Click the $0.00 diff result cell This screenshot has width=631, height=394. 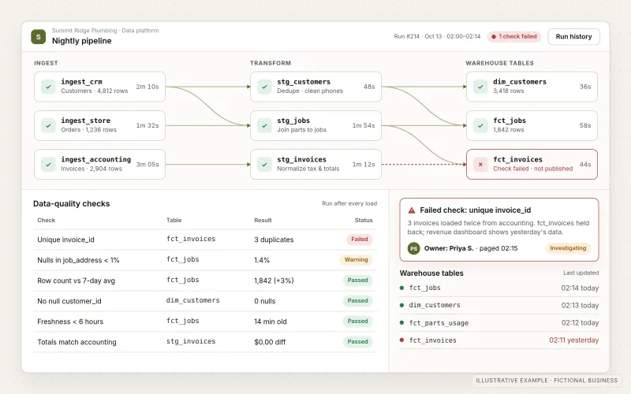[x=270, y=342]
